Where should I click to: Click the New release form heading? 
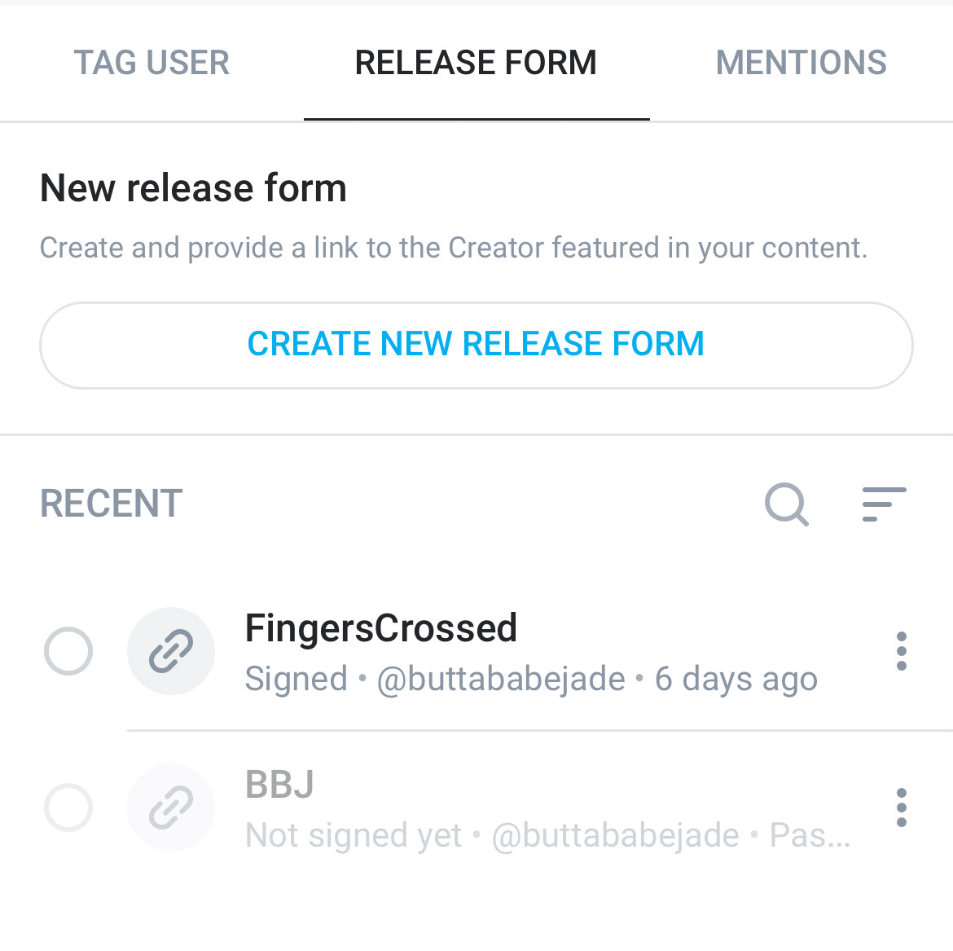(x=193, y=188)
